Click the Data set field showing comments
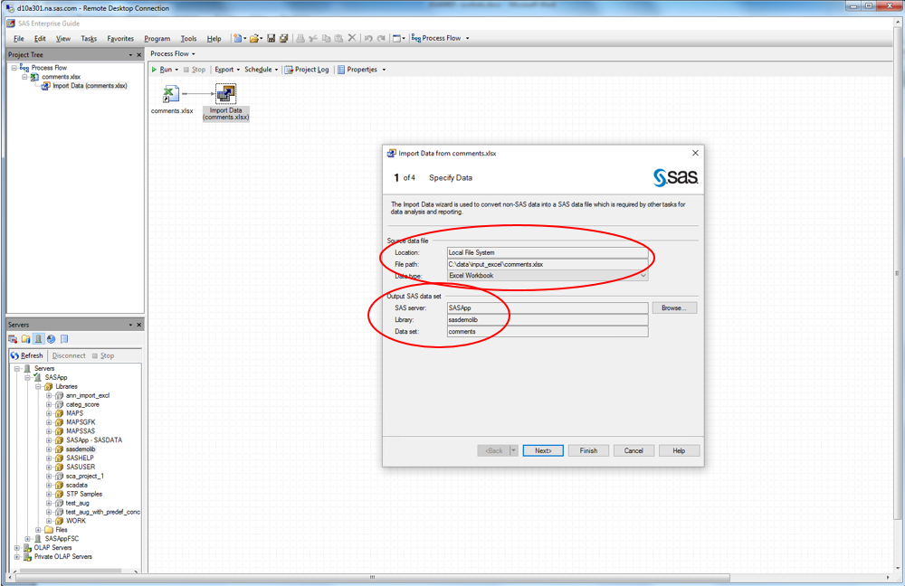This screenshot has height=586, width=905. [x=548, y=332]
